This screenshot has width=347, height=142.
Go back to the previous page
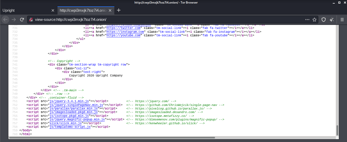[x=6, y=20]
